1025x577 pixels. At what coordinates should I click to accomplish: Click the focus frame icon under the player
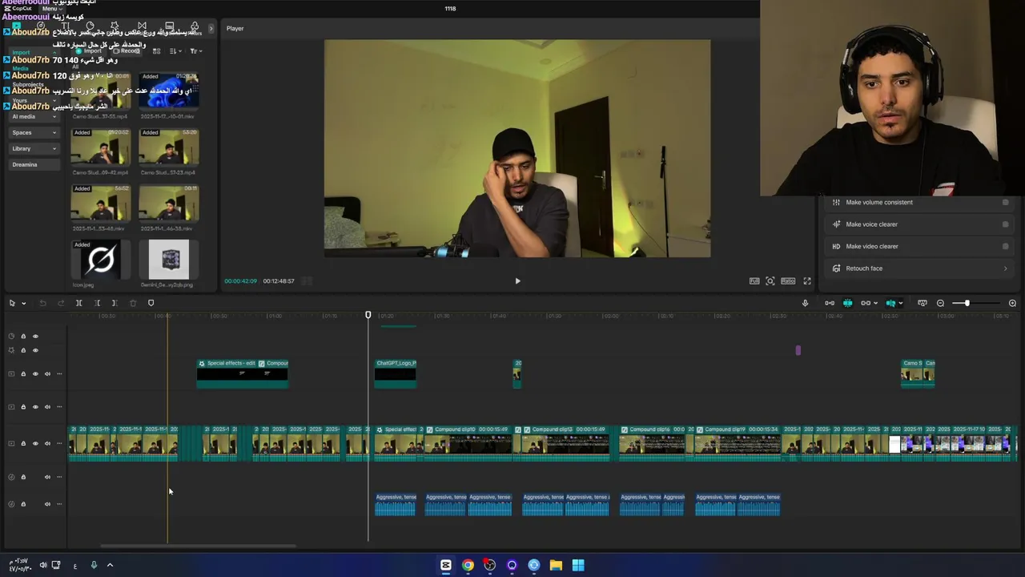tap(770, 280)
